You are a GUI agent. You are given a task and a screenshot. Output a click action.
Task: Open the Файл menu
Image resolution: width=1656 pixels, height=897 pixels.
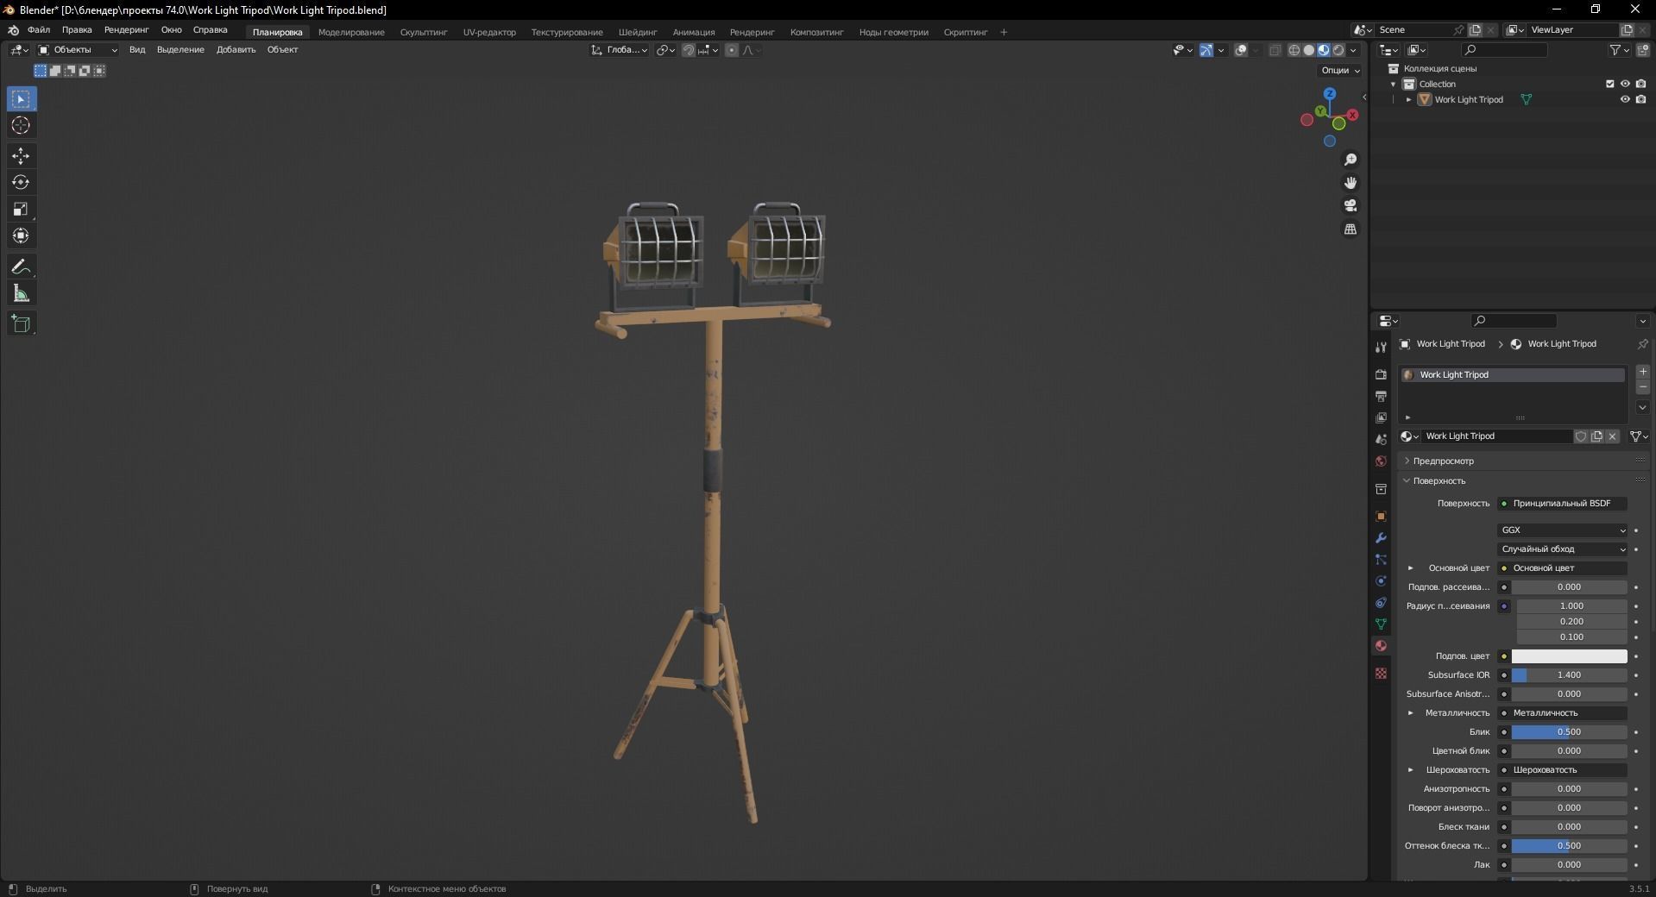tap(39, 30)
